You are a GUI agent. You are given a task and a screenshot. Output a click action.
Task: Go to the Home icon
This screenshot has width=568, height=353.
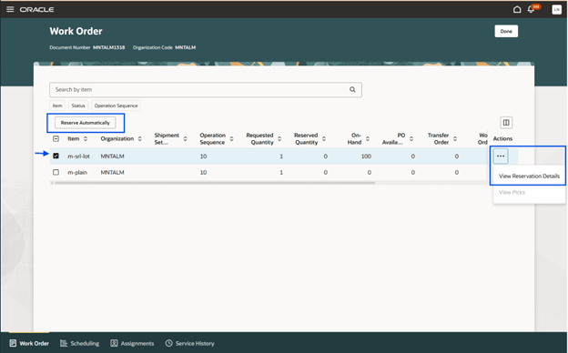click(517, 9)
